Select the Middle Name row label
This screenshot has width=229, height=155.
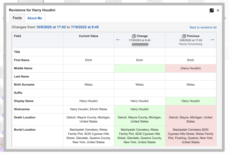tap(23, 68)
